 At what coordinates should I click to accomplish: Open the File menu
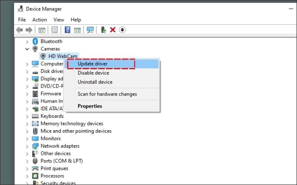(22, 20)
